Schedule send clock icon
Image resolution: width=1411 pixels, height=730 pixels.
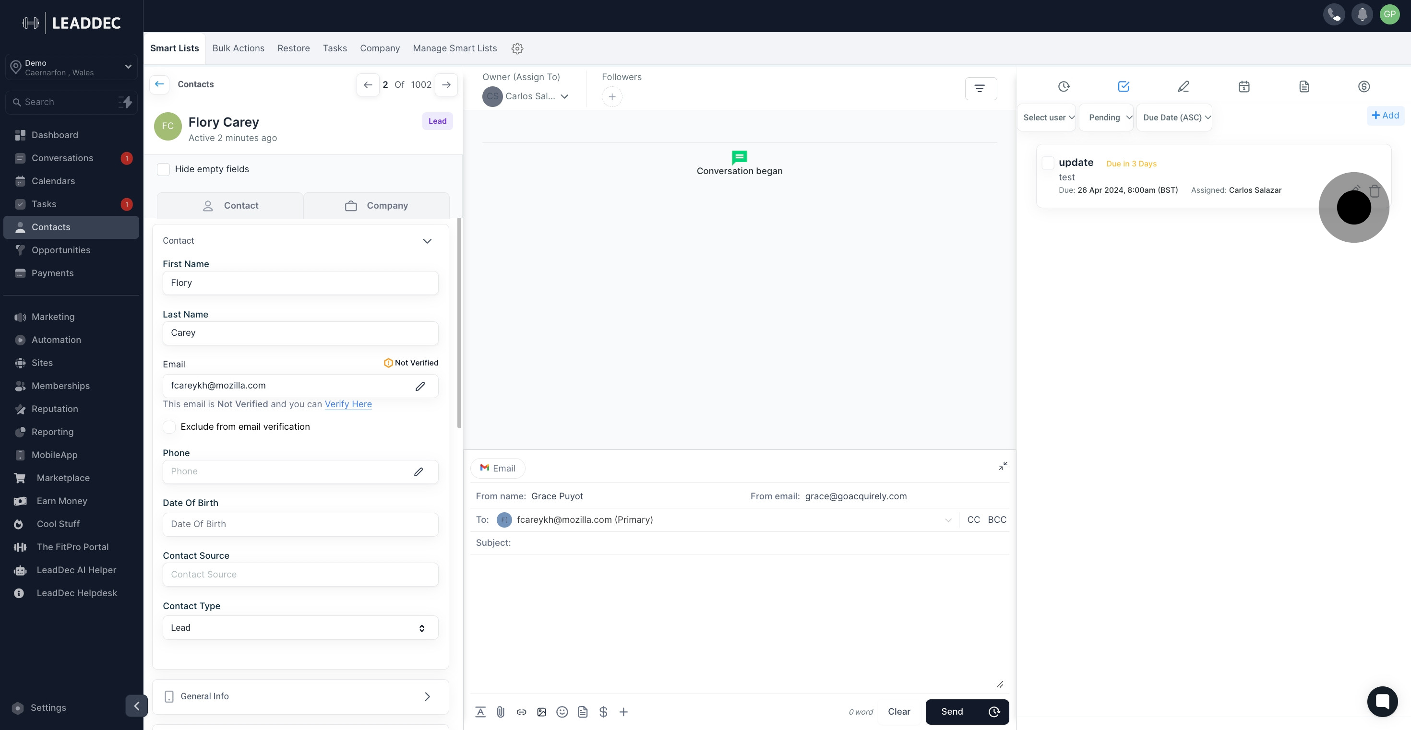click(x=994, y=711)
